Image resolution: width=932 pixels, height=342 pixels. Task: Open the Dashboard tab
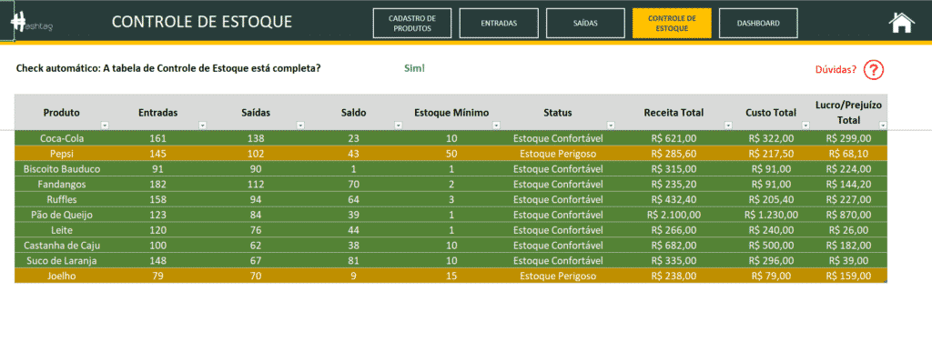(758, 24)
